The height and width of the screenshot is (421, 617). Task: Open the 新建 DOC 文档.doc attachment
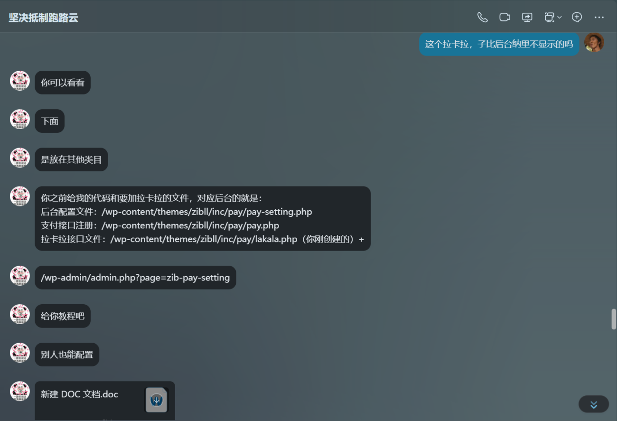pyautogui.click(x=80, y=395)
